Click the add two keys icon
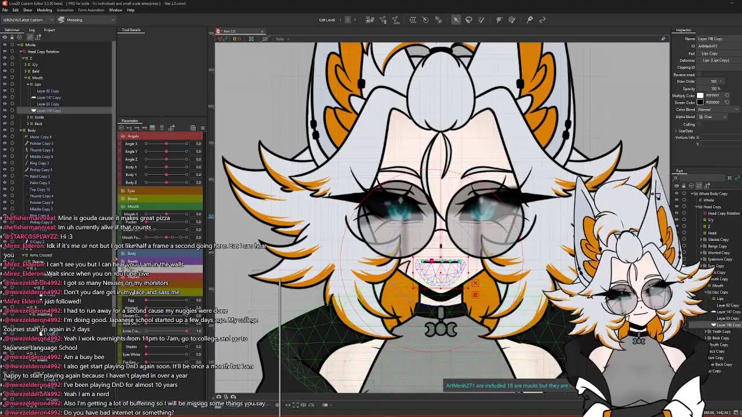This screenshot has height=417, width=742. 129,127
